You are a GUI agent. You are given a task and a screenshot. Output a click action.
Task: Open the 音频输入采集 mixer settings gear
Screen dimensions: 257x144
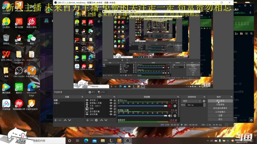[175, 116]
